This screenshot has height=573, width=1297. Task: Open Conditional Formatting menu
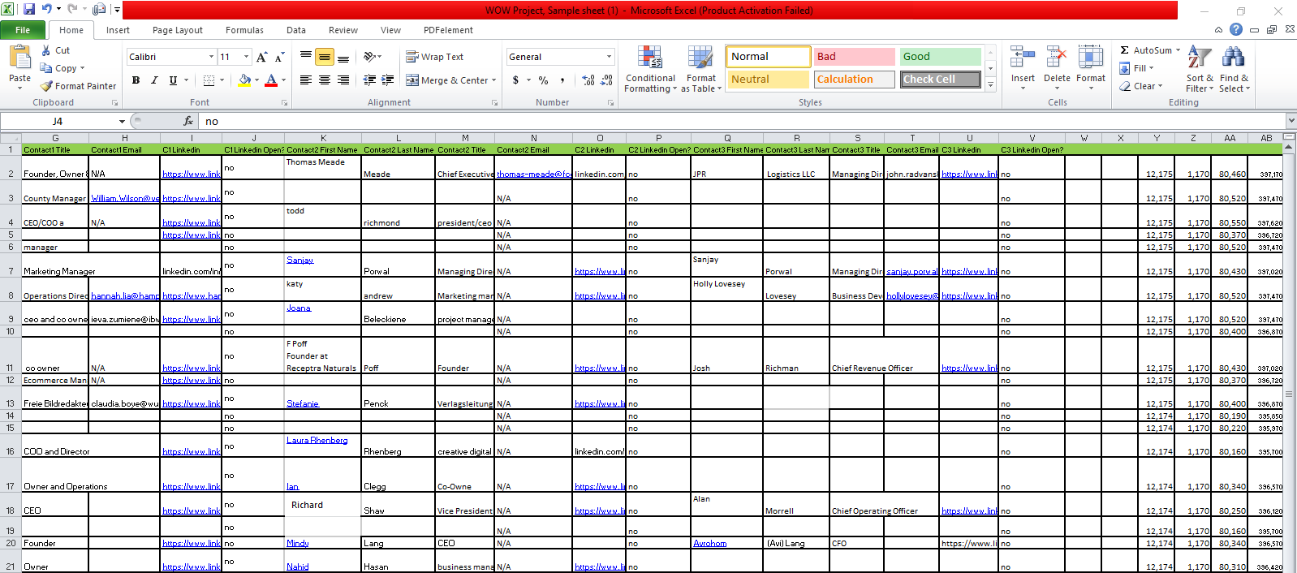click(650, 69)
